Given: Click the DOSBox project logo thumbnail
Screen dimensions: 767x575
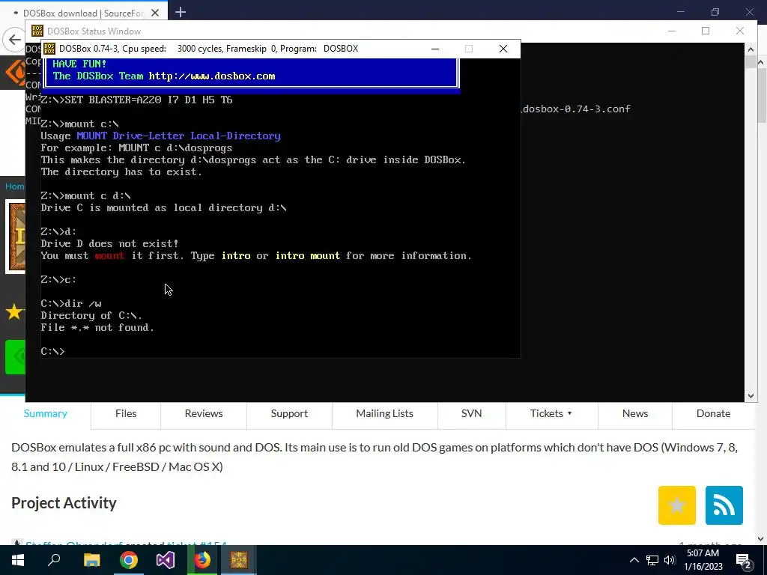Looking at the screenshot, I should [16, 237].
